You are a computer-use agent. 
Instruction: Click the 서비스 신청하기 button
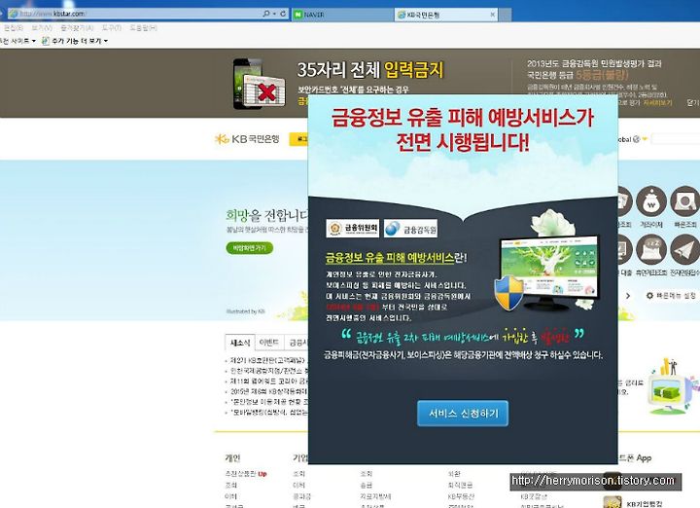tap(463, 414)
